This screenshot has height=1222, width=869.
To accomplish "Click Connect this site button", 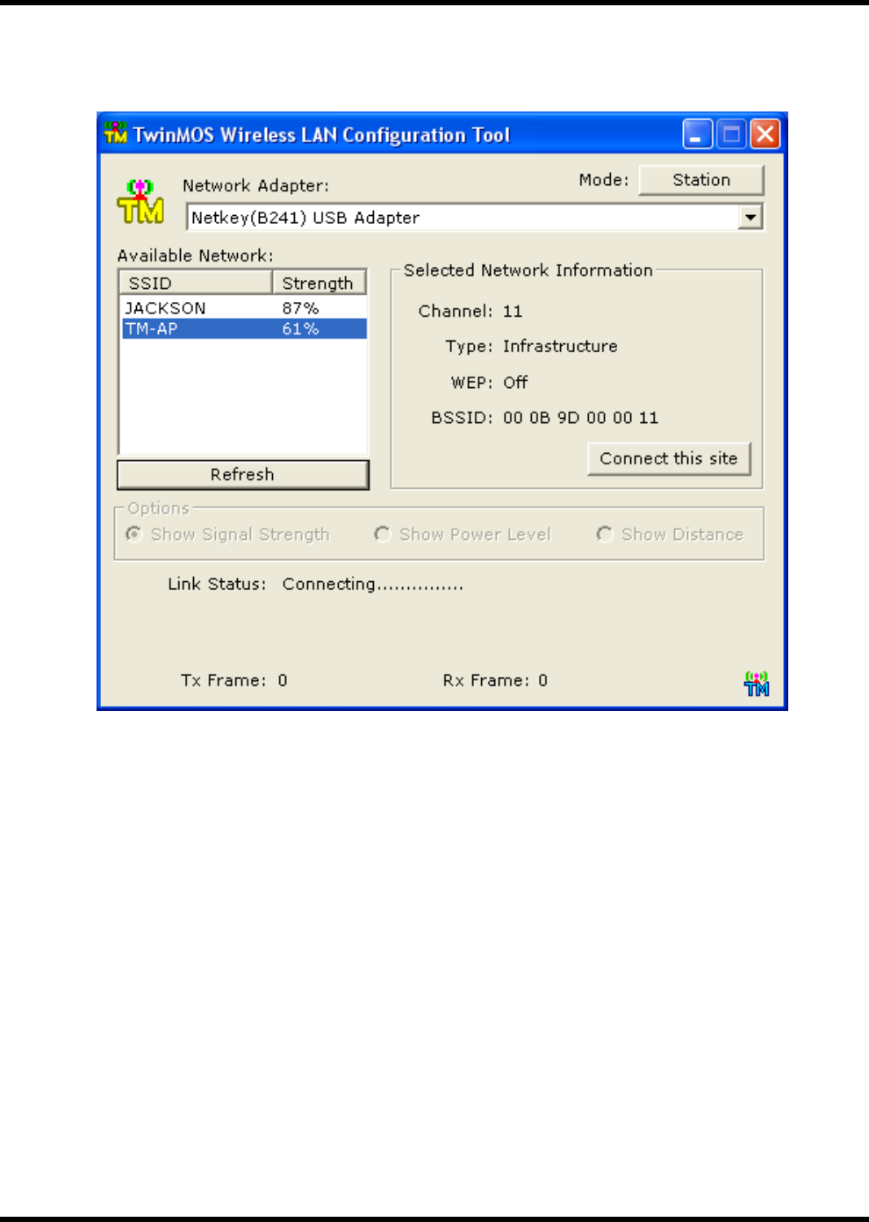I will [x=669, y=458].
